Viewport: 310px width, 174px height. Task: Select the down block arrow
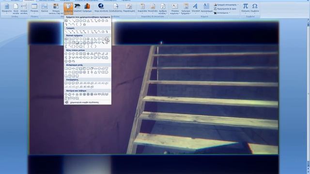click(77, 54)
